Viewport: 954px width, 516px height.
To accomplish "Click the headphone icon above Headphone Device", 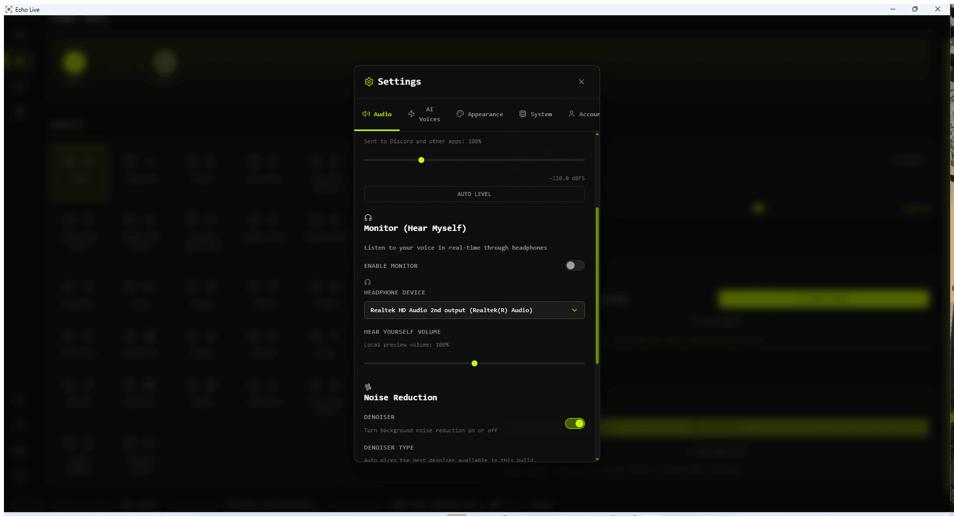I will pyautogui.click(x=368, y=282).
